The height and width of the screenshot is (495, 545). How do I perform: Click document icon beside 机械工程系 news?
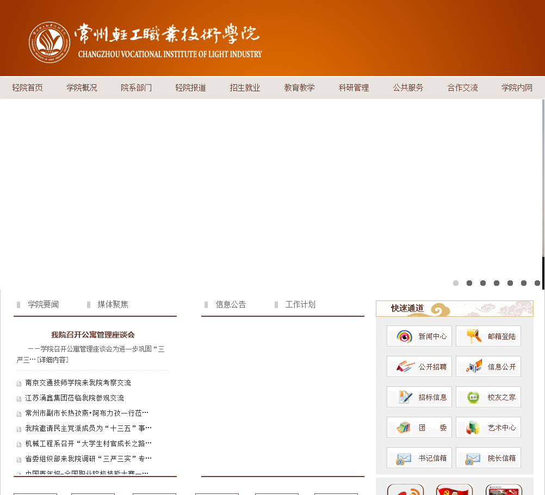click(x=19, y=444)
